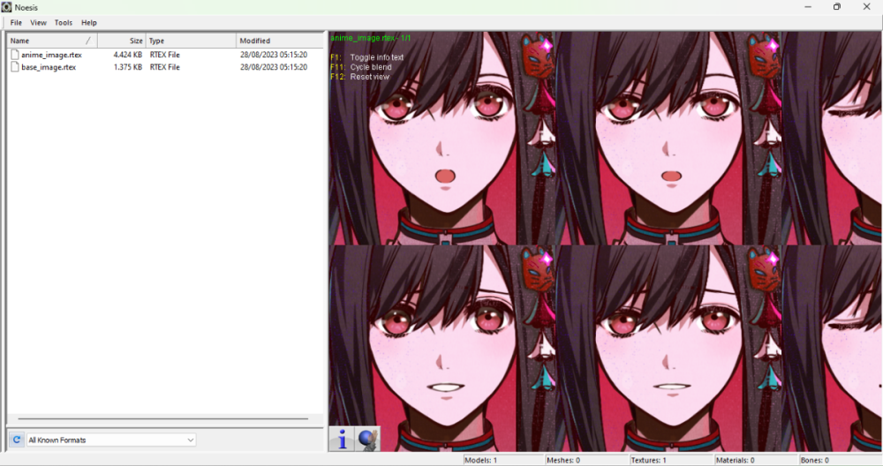Click the globe tool icon in preview
The width and height of the screenshot is (883, 466).
click(367, 439)
